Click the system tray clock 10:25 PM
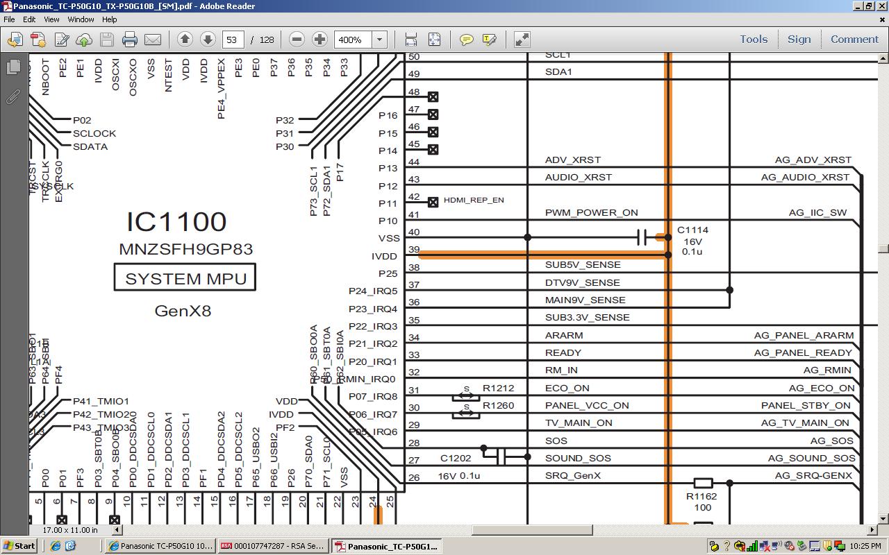 coord(865,546)
